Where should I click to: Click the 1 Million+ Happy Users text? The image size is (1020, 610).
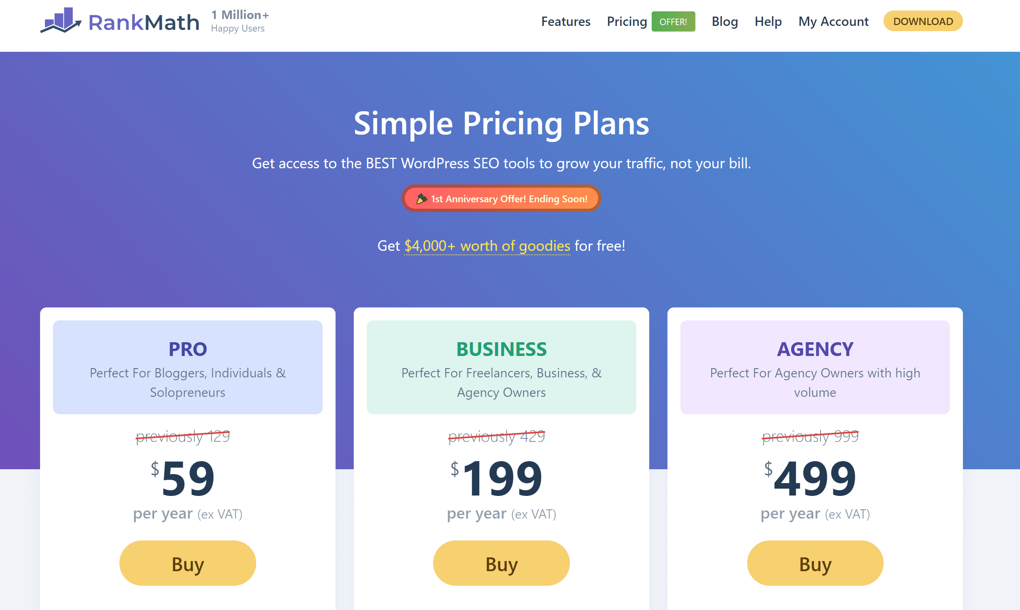click(x=240, y=21)
